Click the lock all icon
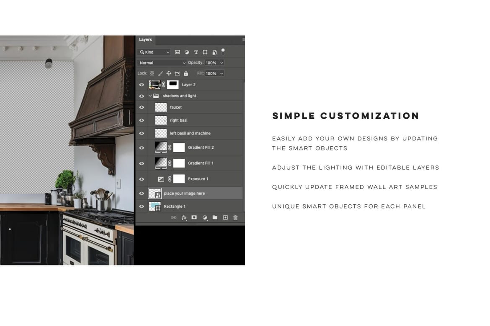 coord(186,74)
